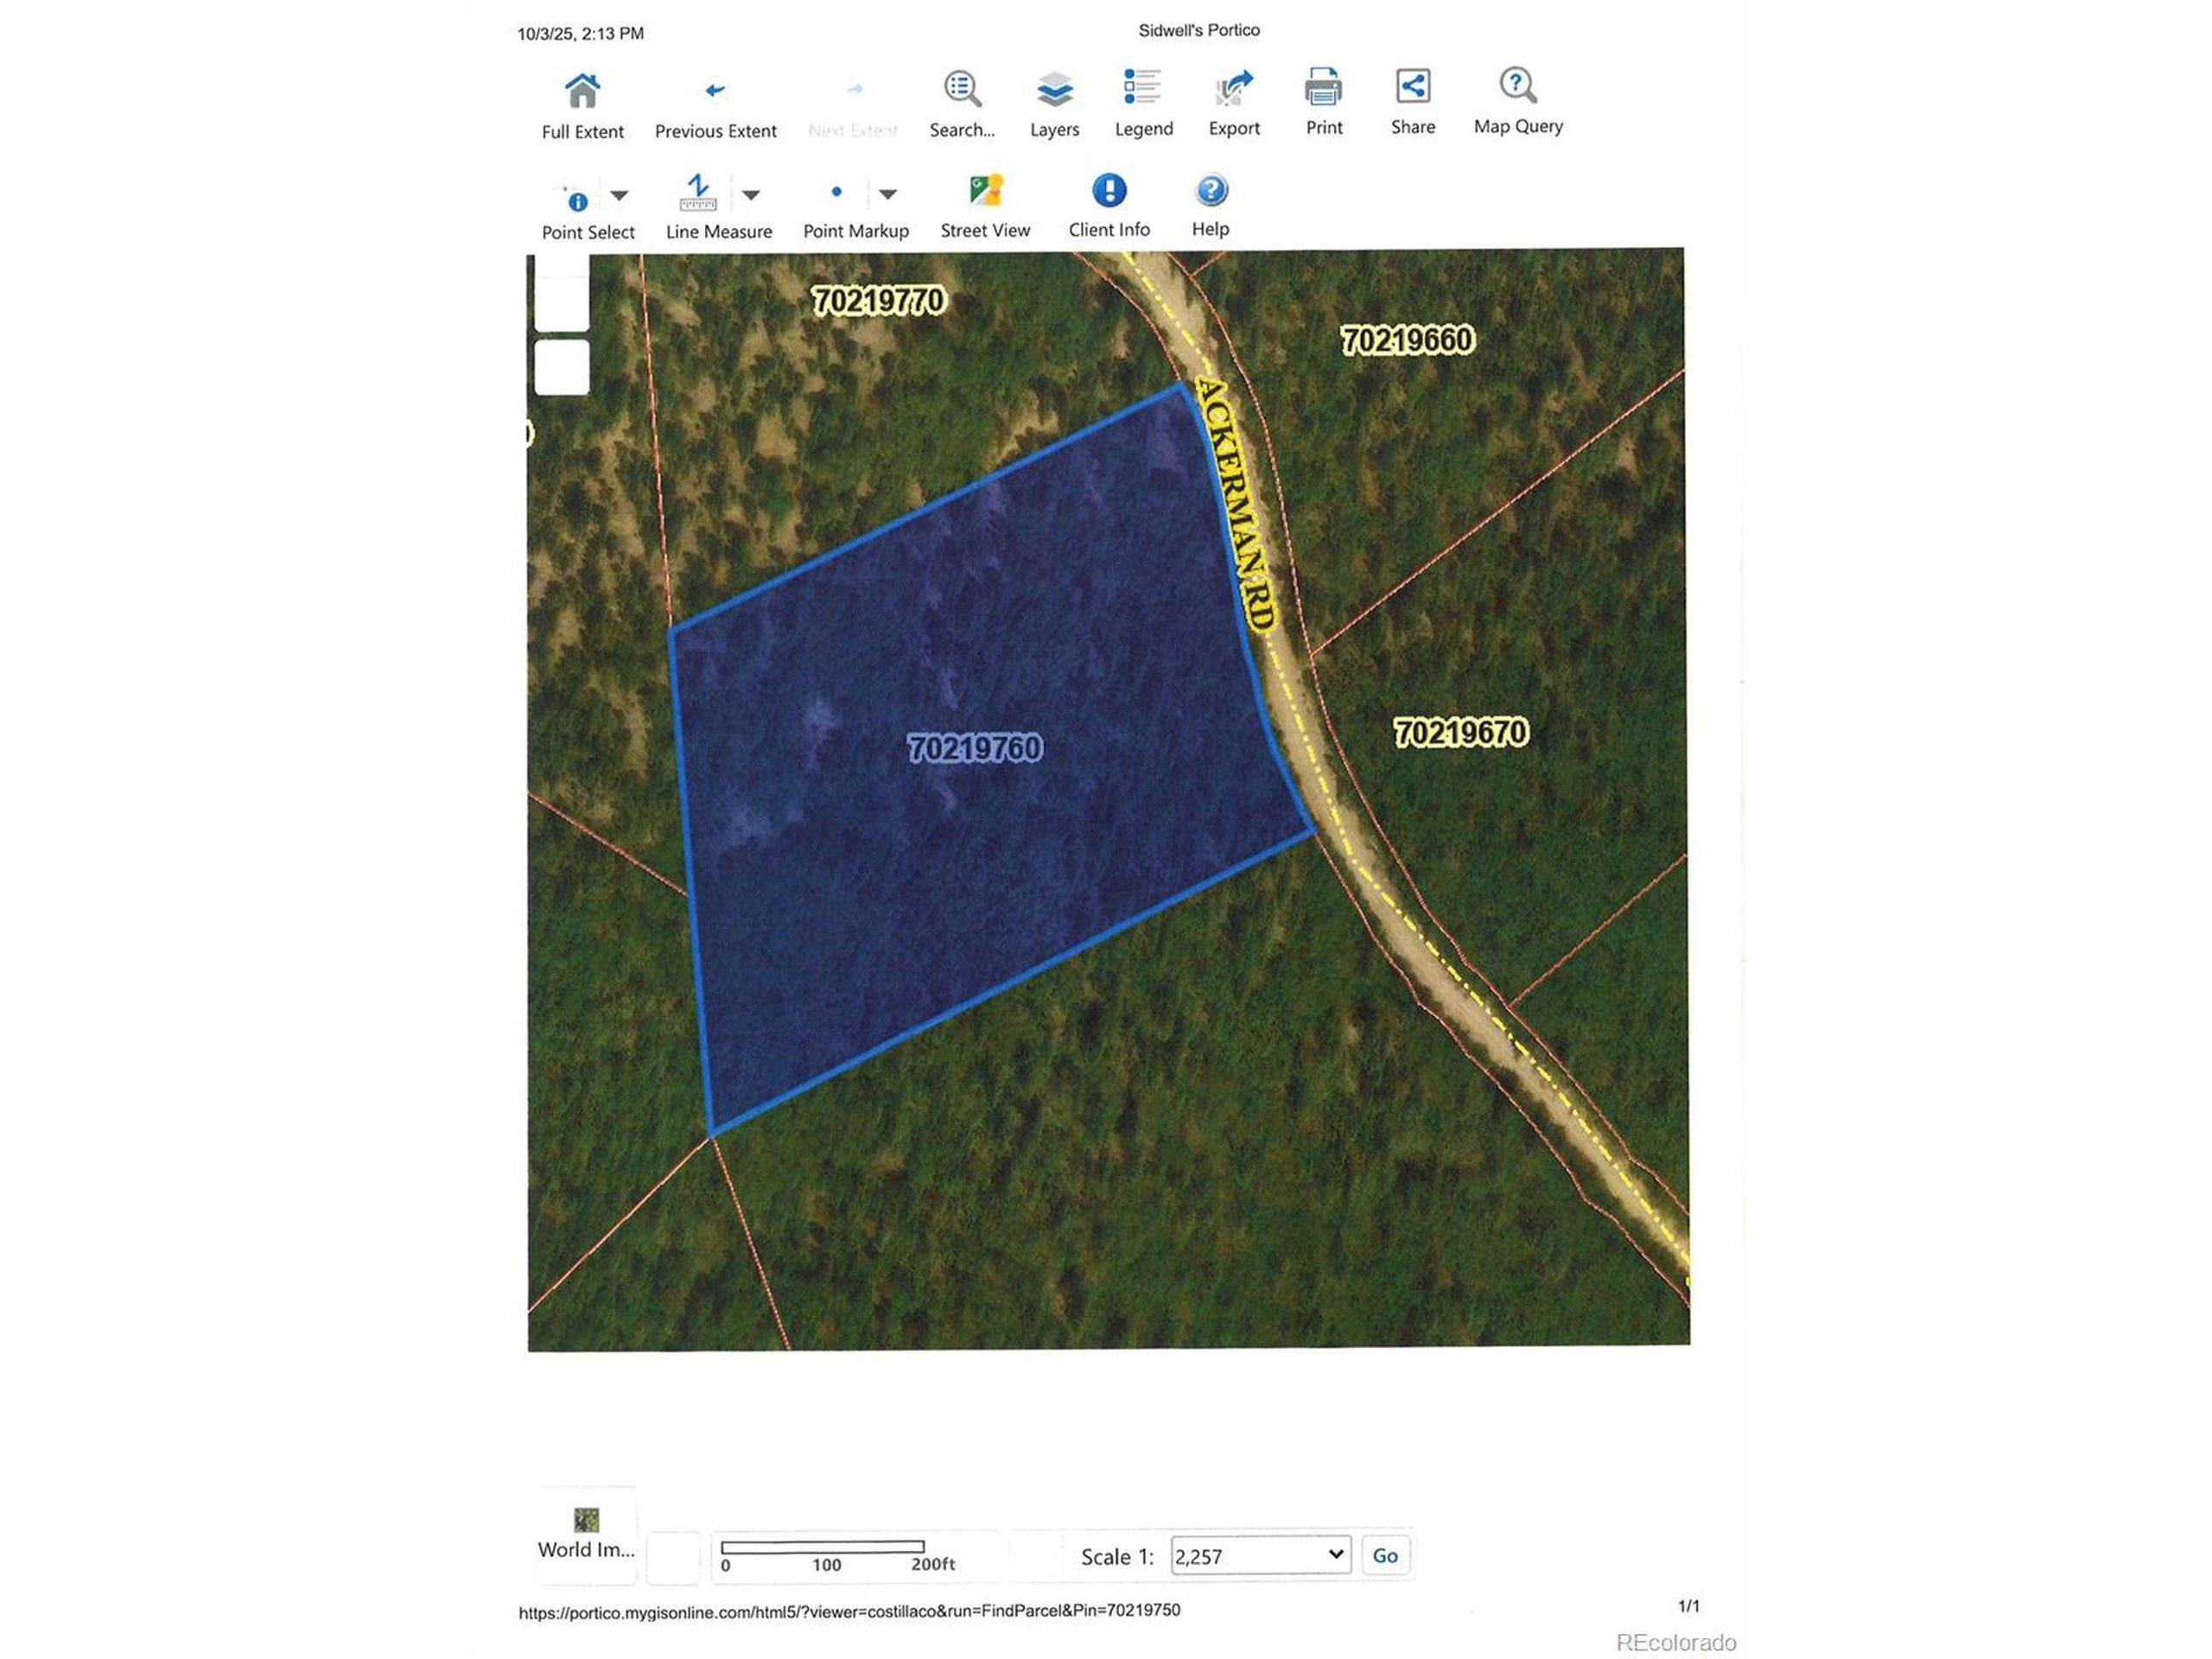Open the Help icon

point(1210,190)
